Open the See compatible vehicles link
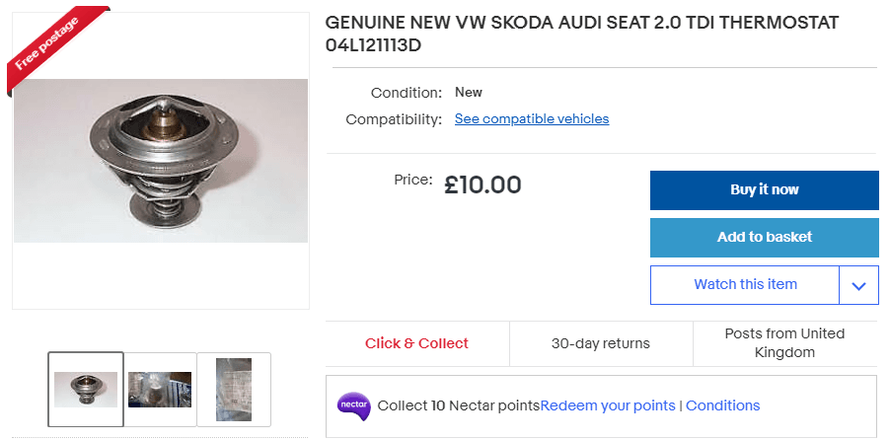 click(x=532, y=119)
